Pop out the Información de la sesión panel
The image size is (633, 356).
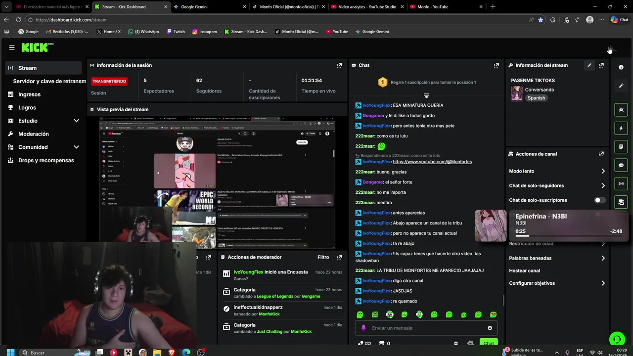pos(339,65)
